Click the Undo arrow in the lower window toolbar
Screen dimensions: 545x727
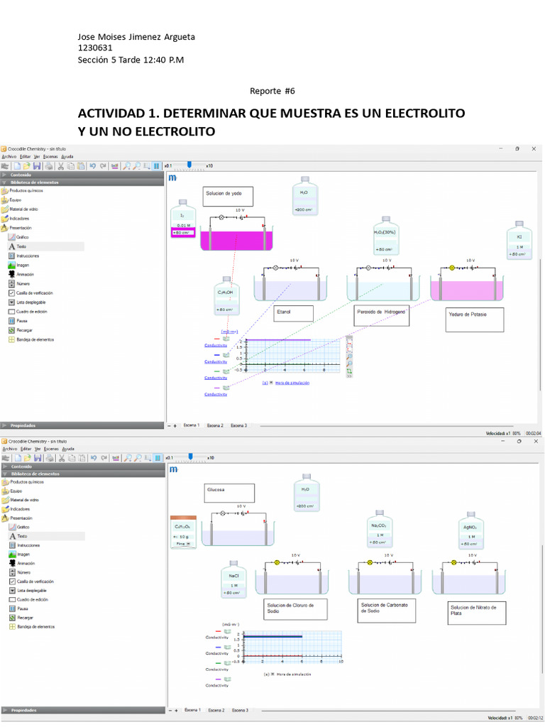click(x=92, y=458)
